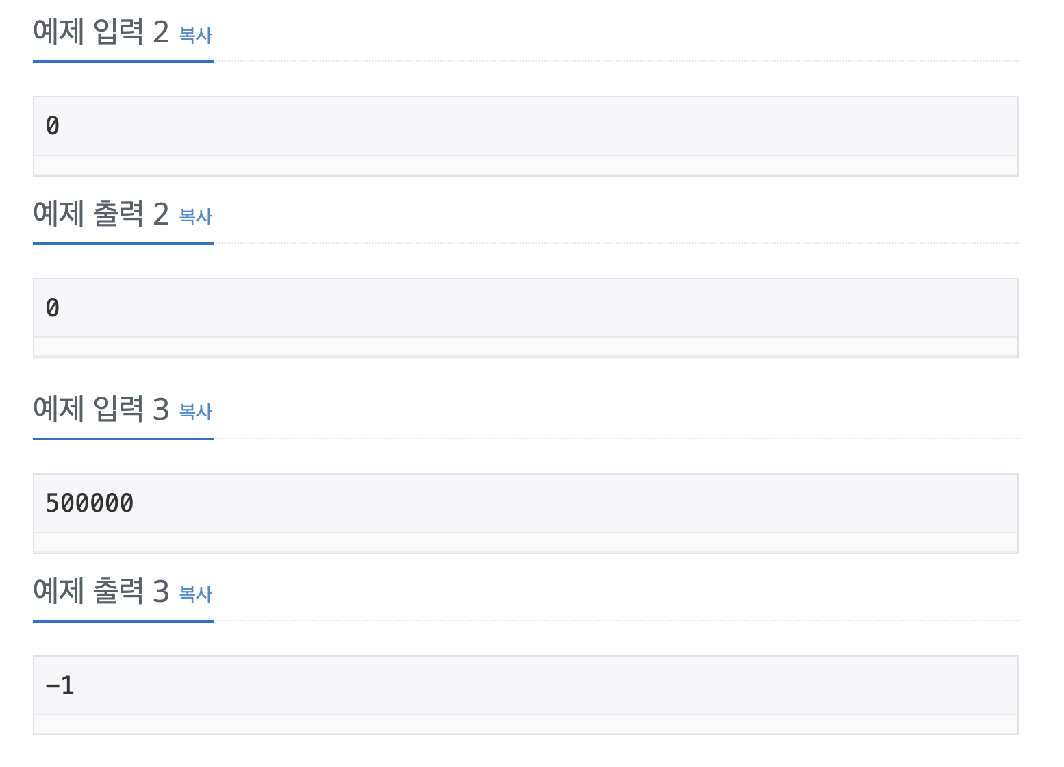Click the 예제 입력 3 heading
The height and width of the screenshot is (767, 1064).
[x=101, y=409]
